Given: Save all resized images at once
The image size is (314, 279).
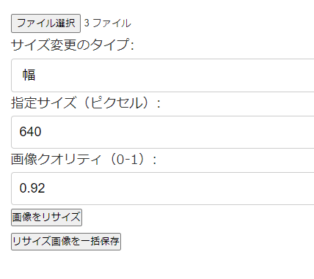Looking at the screenshot, I should [66, 242].
